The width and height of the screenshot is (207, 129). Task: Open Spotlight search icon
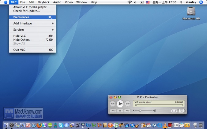(x=201, y=2)
